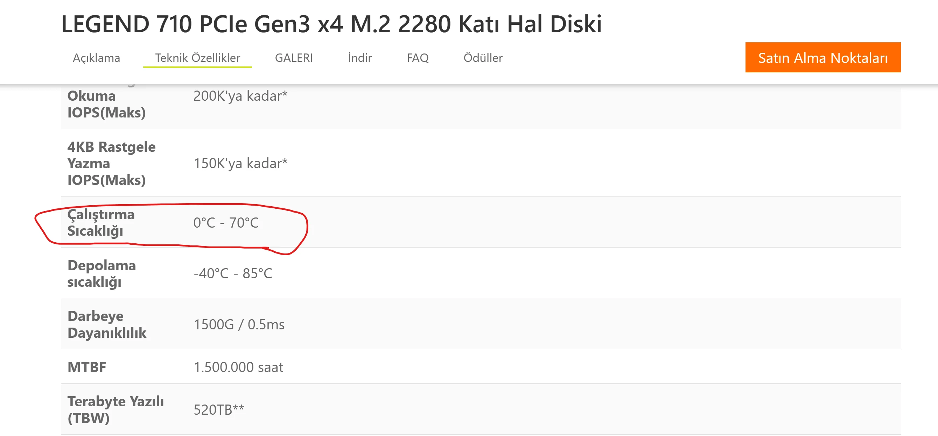This screenshot has height=436, width=938.
Task: Select the 0°C - 70°C value
Action: click(226, 223)
